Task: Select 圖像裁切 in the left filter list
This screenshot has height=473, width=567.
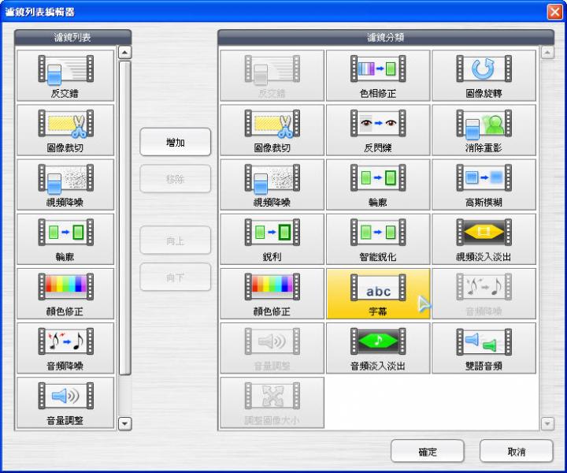Action: 65,130
